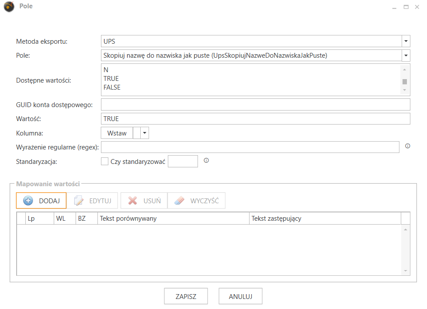Sort by Tekst porównywany column header
The image size is (427, 309).
[174, 219]
